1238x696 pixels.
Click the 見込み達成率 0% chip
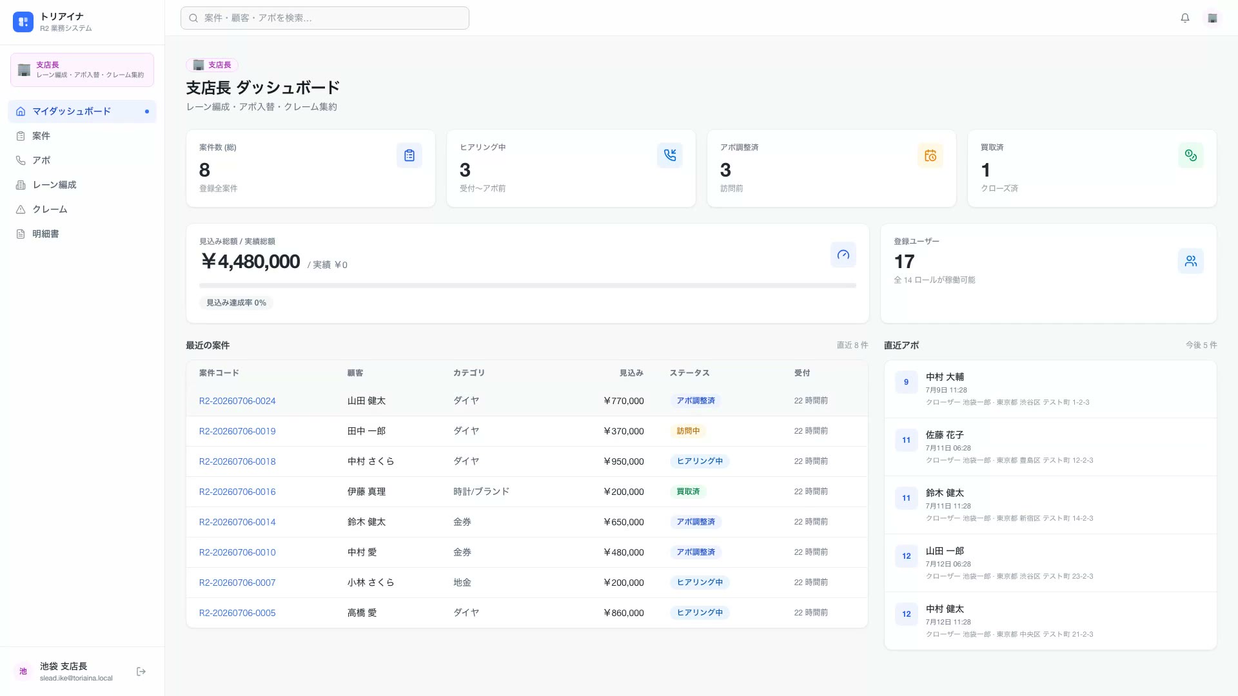236,303
